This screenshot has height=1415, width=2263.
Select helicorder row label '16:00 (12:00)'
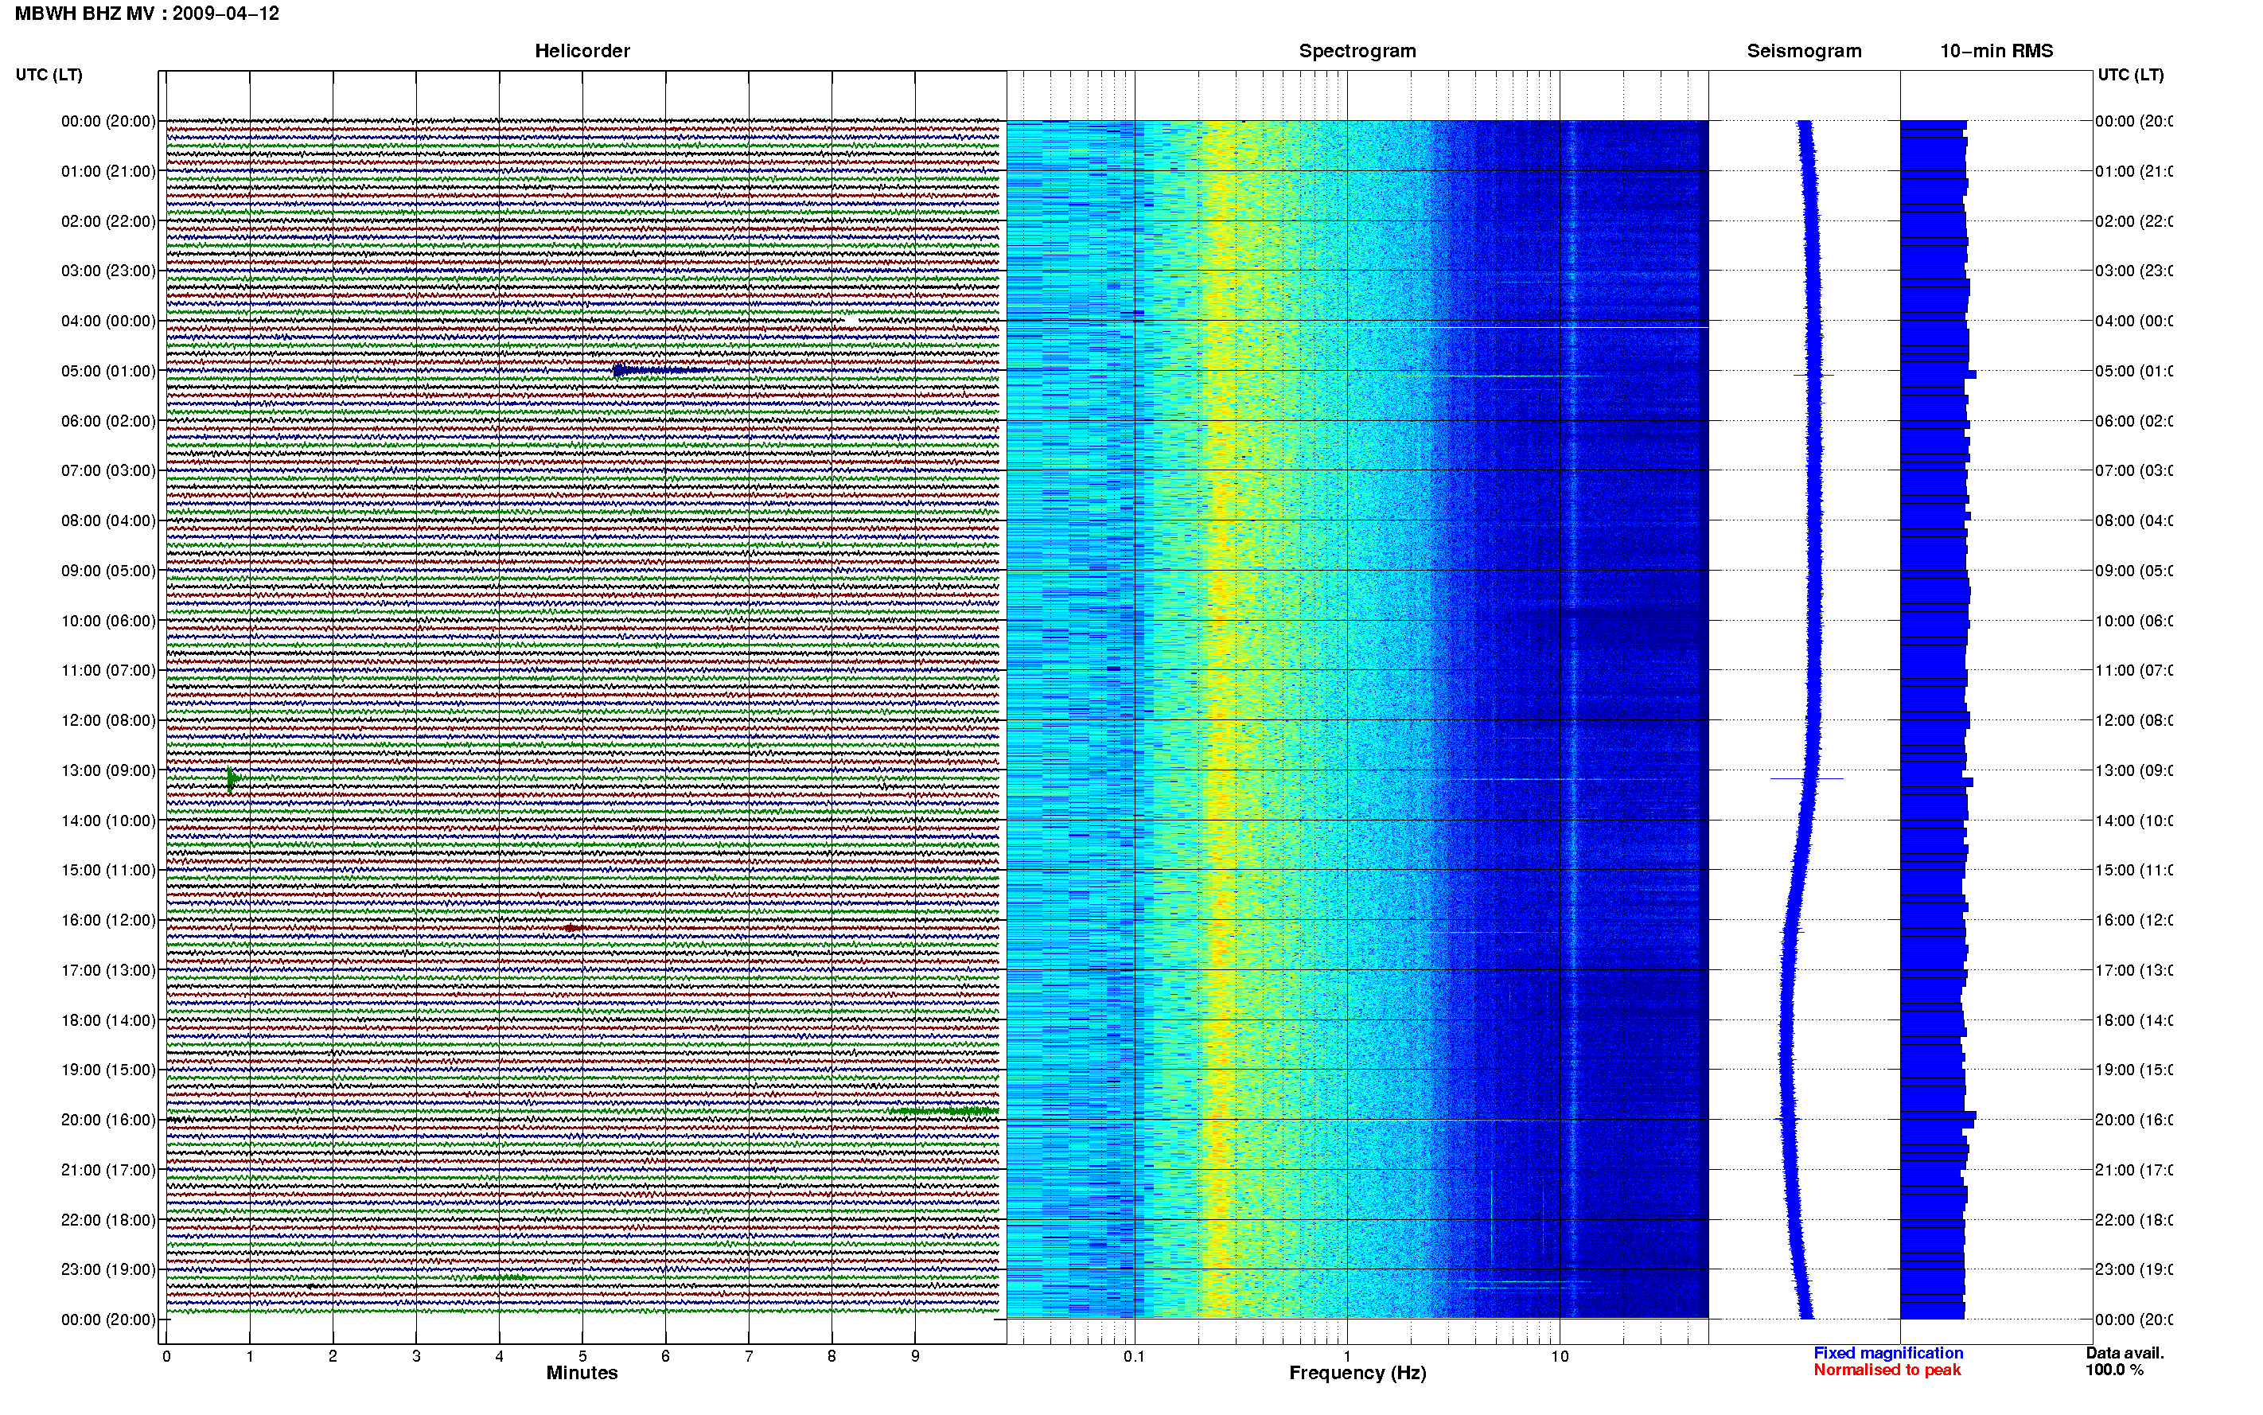click(108, 920)
